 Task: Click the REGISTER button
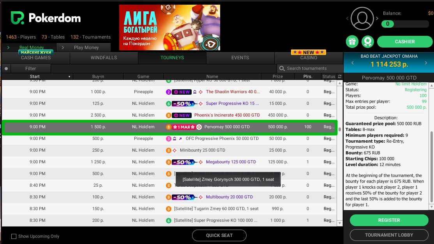pyautogui.click(x=389, y=220)
